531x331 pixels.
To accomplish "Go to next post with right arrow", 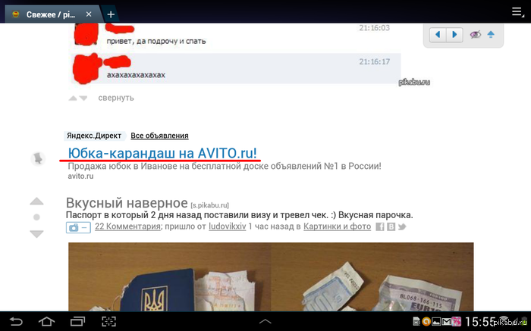I will click(455, 35).
